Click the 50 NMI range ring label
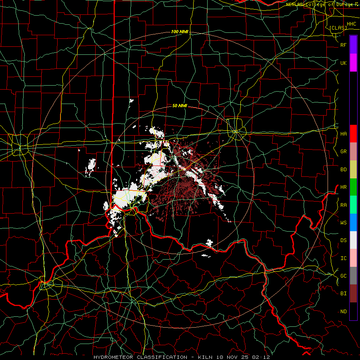This screenshot has width=360, height=360. 180,106
